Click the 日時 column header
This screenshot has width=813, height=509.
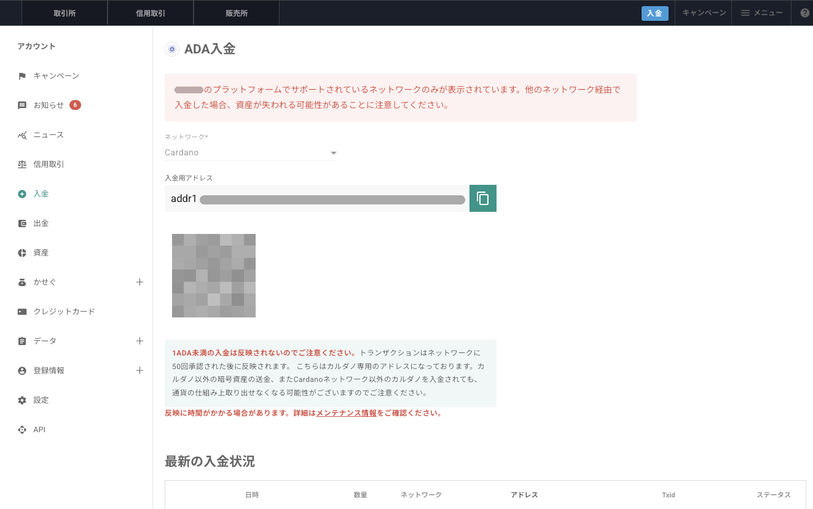[x=252, y=495]
